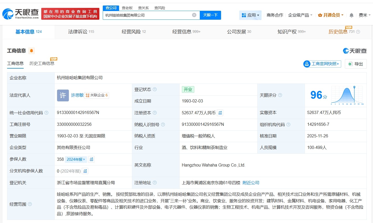Click the grid icon on 应用 menu
Image resolution: width=373 pixels, height=223 pixels.
tap(244, 15)
